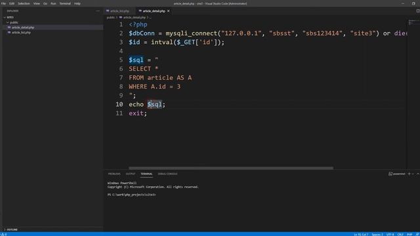Click the "echo" keyword on line 10
The height and width of the screenshot is (236, 420).
(136, 104)
